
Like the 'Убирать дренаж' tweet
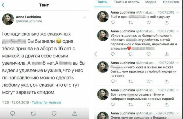(148, 54)
